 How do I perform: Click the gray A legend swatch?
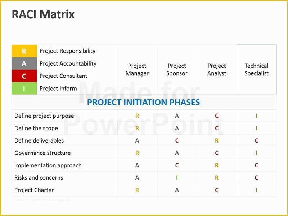(x=24, y=63)
